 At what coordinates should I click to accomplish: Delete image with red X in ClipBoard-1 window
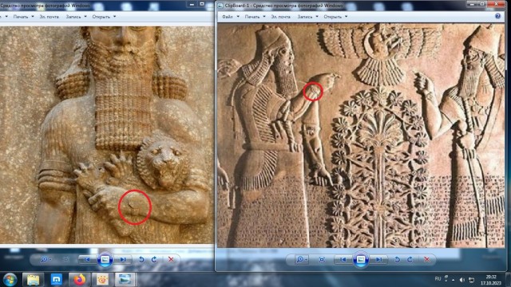(427, 259)
